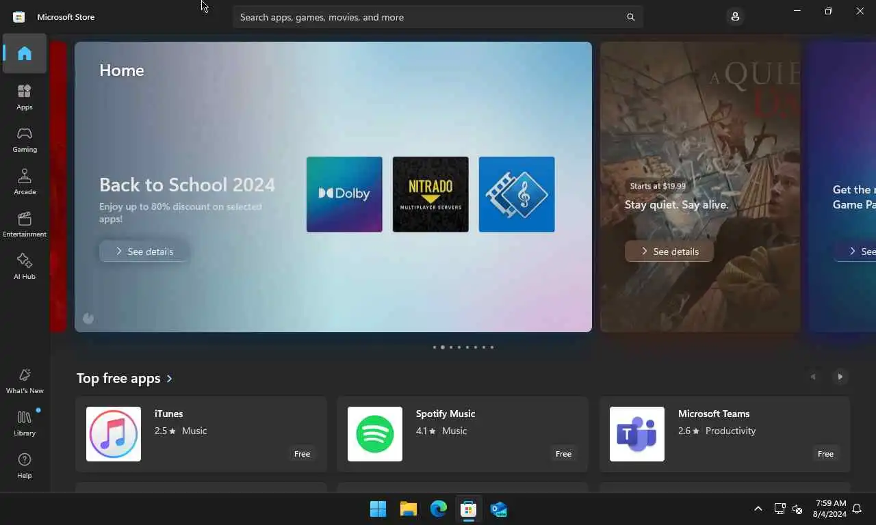Open the Nitrado multiplayer servers tile
This screenshot has width=876, height=525.
coord(430,194)
